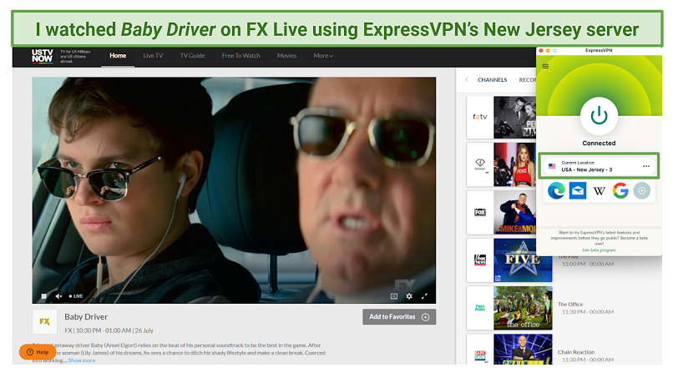The image size is (673, 378).
Task: Open the player settings gear
Action: (409, 296)
